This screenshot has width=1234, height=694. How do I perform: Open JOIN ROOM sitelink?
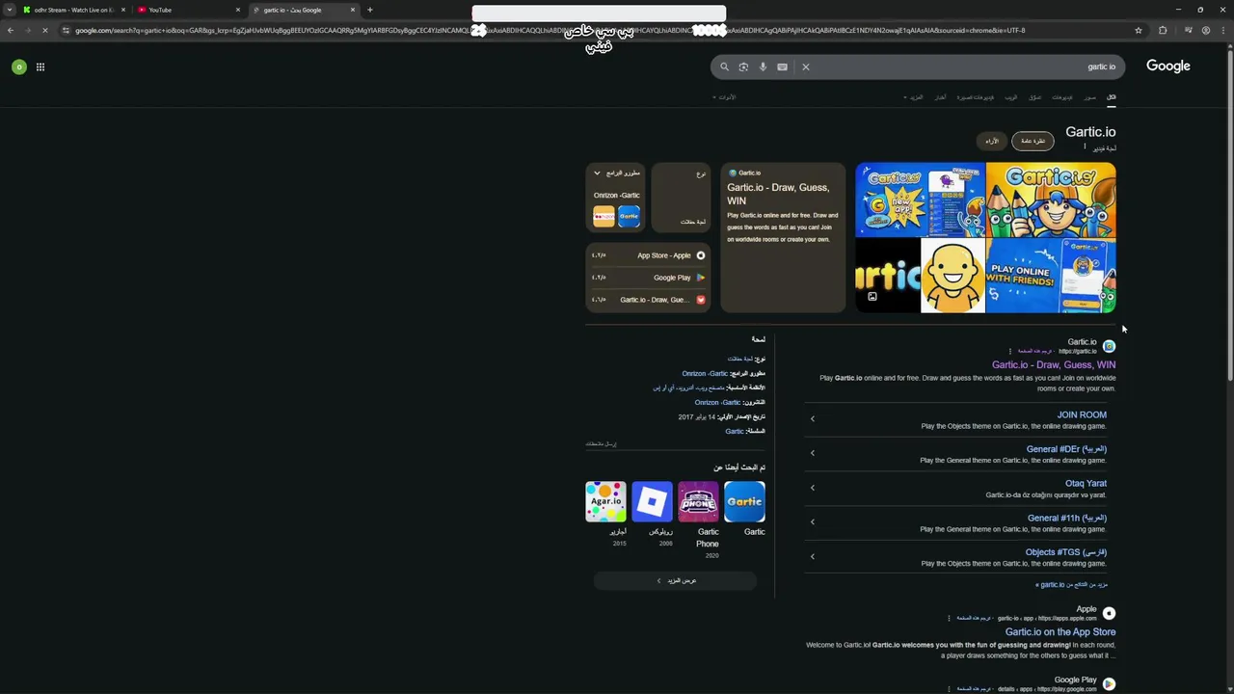[x=1081, y=414]
